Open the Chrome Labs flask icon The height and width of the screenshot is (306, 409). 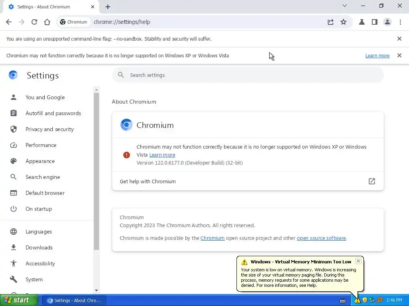362,22
